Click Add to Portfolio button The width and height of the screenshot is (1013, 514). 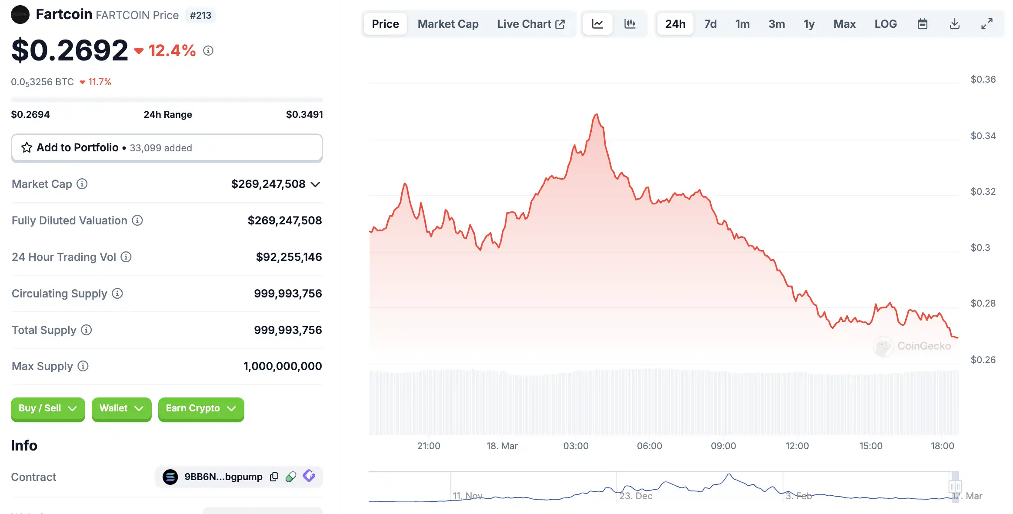[x=167, y=148]
